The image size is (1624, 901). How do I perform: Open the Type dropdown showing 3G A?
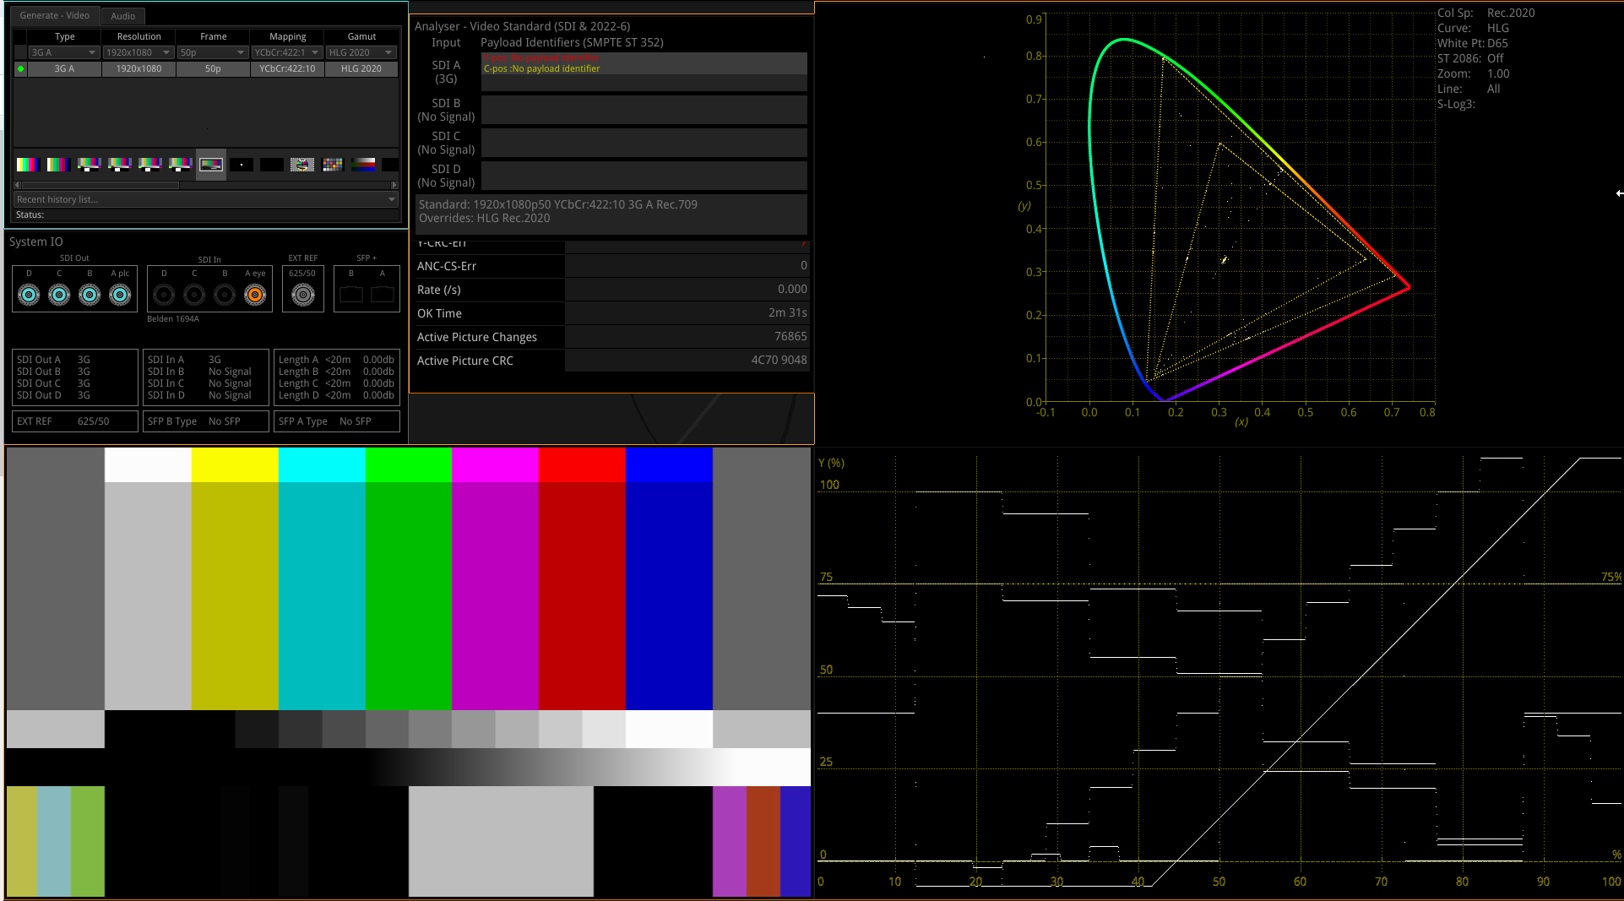point(64,52)
